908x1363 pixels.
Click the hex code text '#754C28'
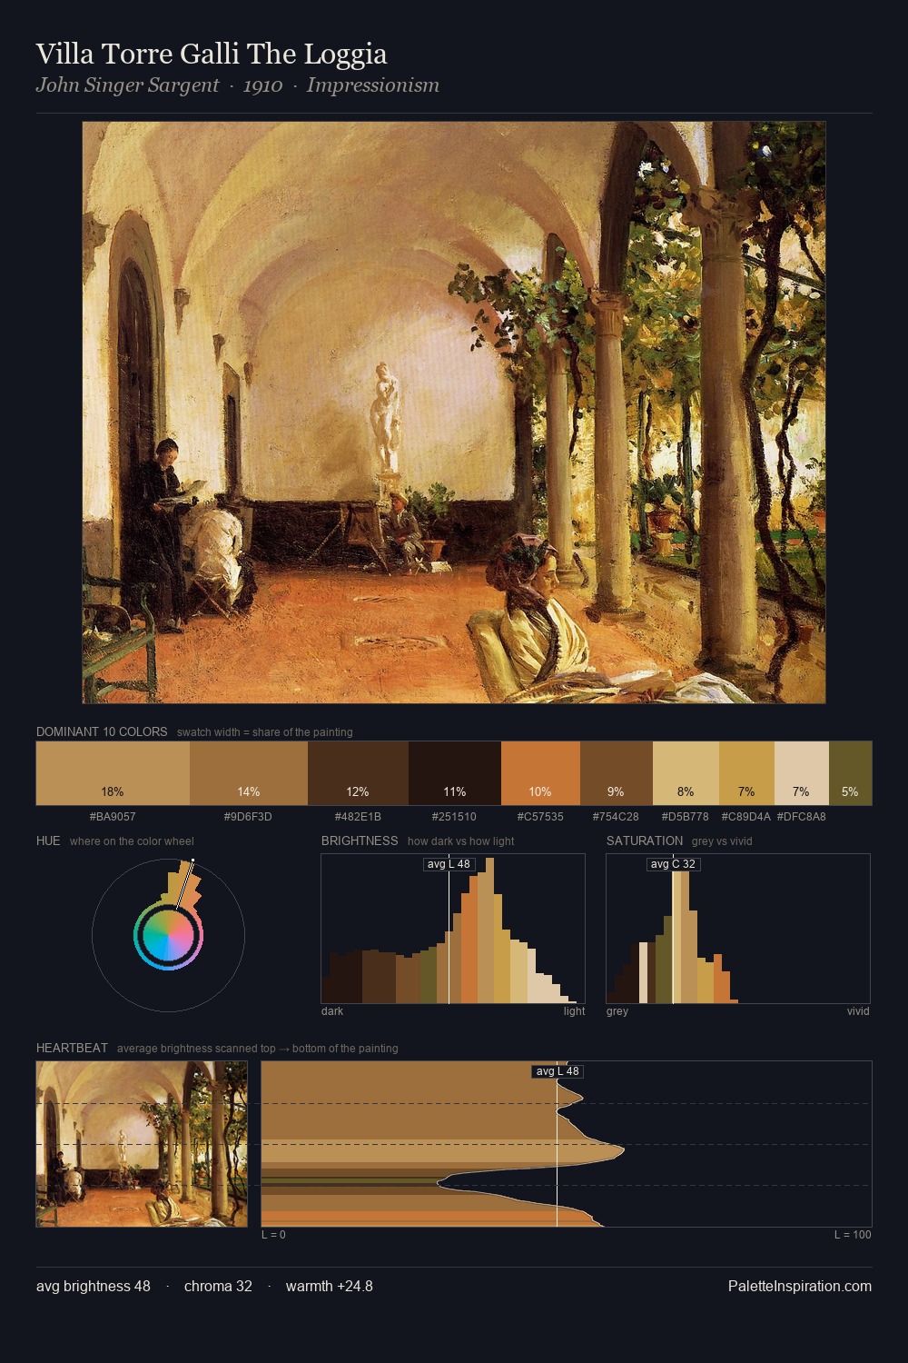(x=617, y=817)
